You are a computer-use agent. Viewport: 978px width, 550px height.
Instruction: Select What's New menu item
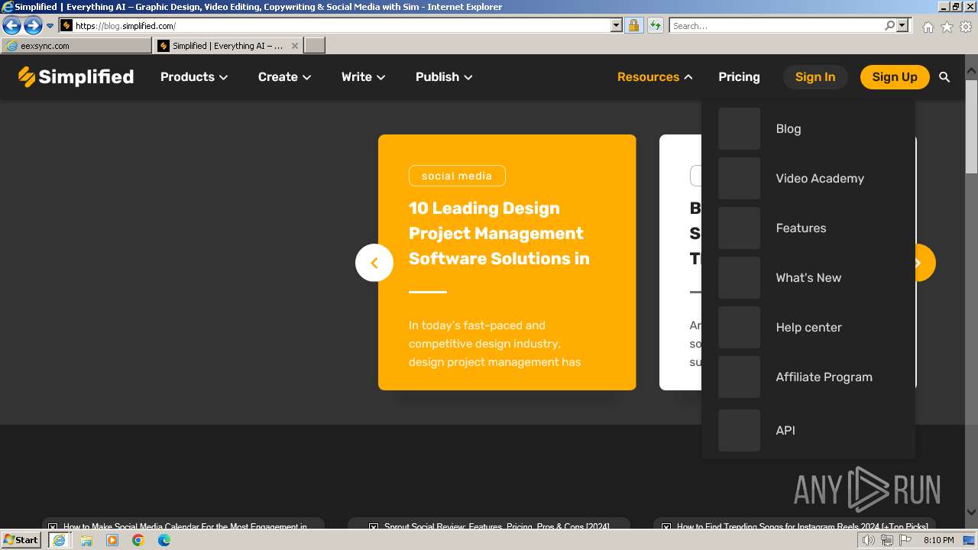click(808, 277)
